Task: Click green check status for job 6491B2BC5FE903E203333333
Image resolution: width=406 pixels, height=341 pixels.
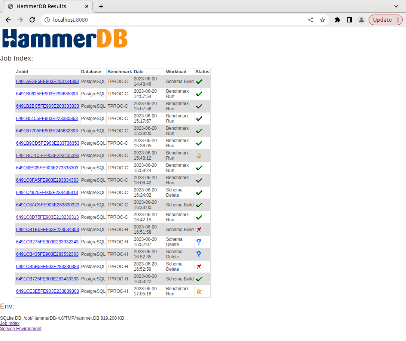Action: tap(199, 106)
